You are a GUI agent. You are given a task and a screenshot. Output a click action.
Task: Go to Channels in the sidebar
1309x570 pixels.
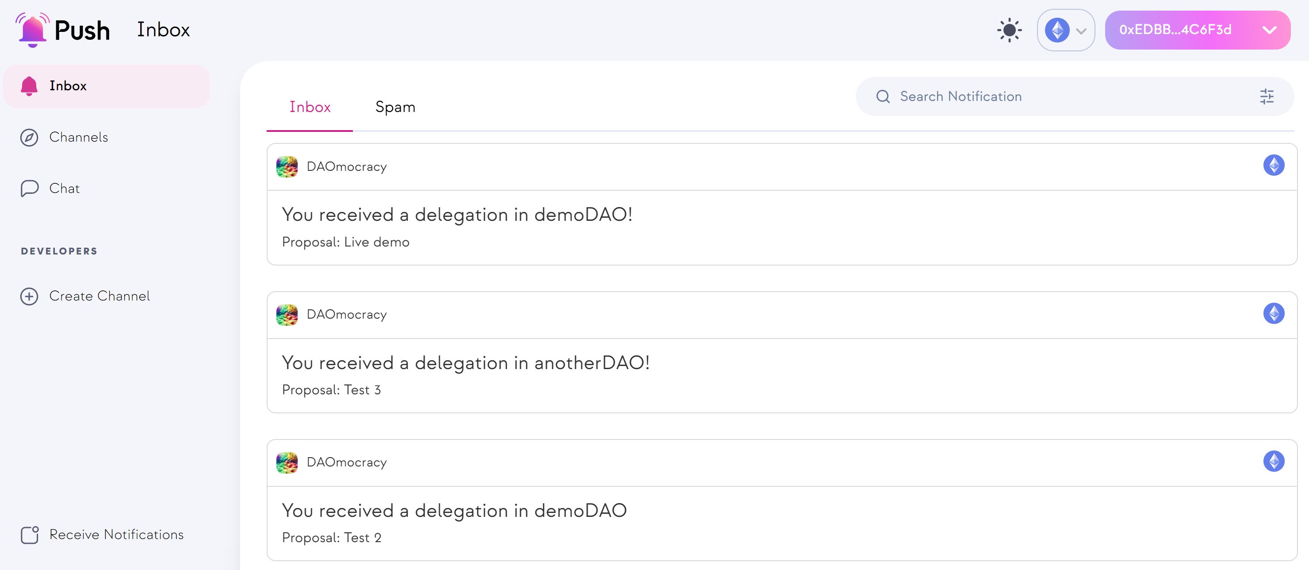(x=107, y=137)
